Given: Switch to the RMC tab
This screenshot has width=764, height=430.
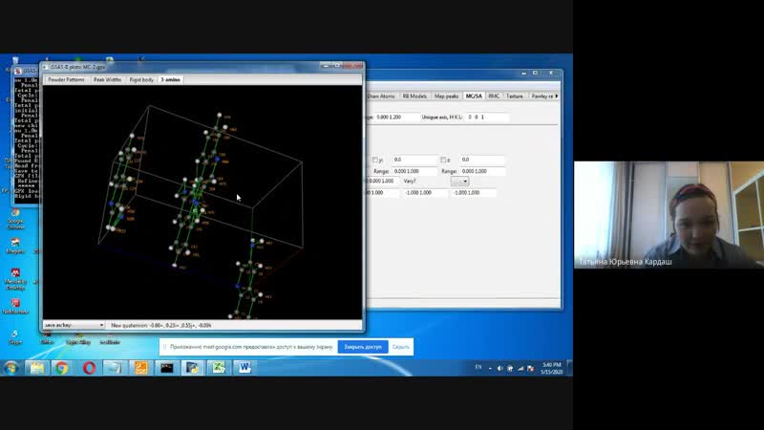Looking at the screenshot, I should pos(494,97).
